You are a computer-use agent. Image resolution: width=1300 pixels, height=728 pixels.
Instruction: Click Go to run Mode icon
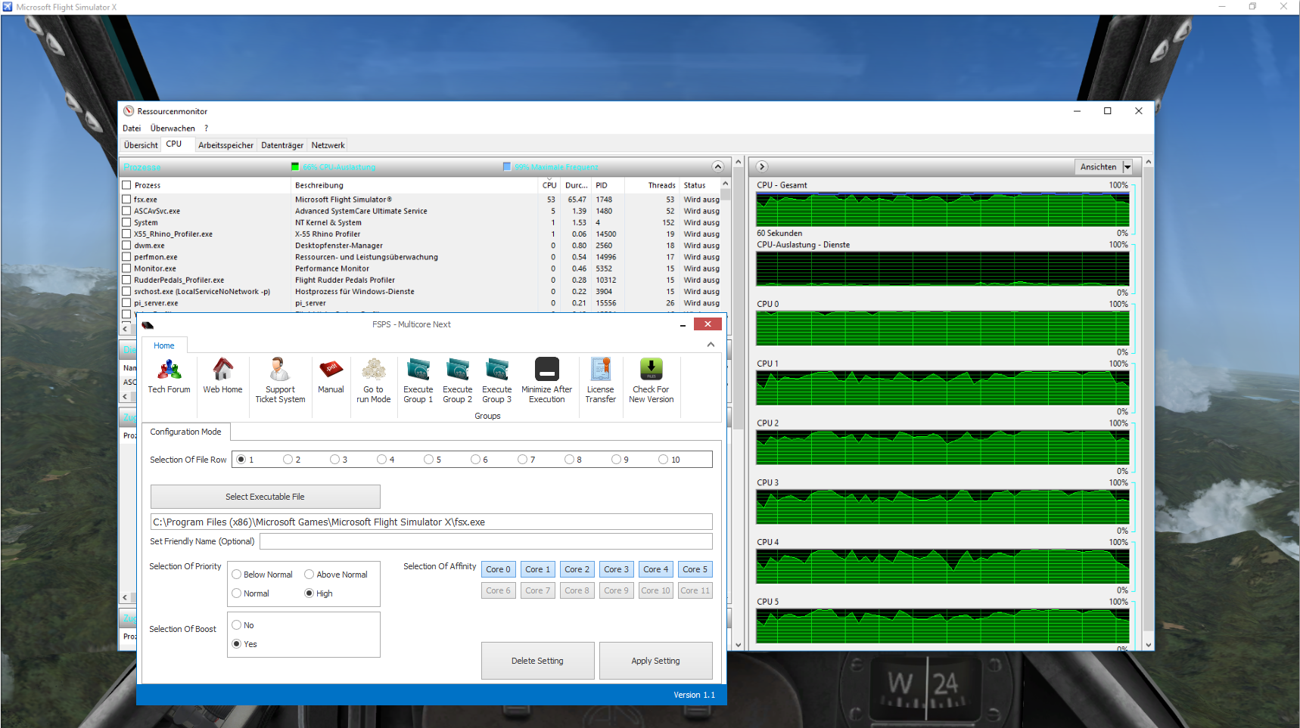[374, 370]
